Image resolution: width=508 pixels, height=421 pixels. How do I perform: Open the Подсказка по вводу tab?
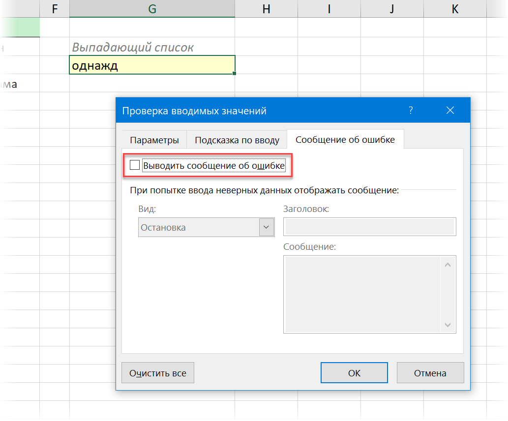tap(237, 140)
